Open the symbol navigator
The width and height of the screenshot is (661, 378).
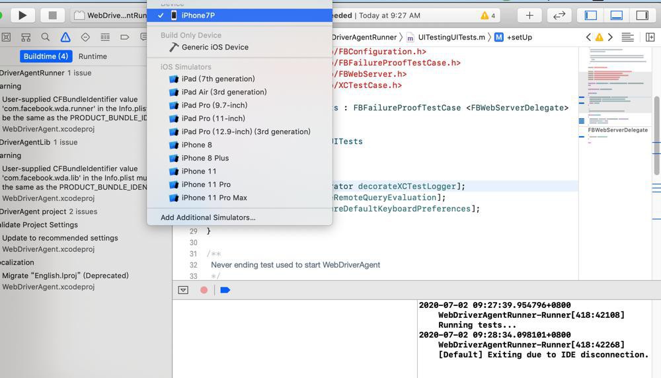pos(26,37)
